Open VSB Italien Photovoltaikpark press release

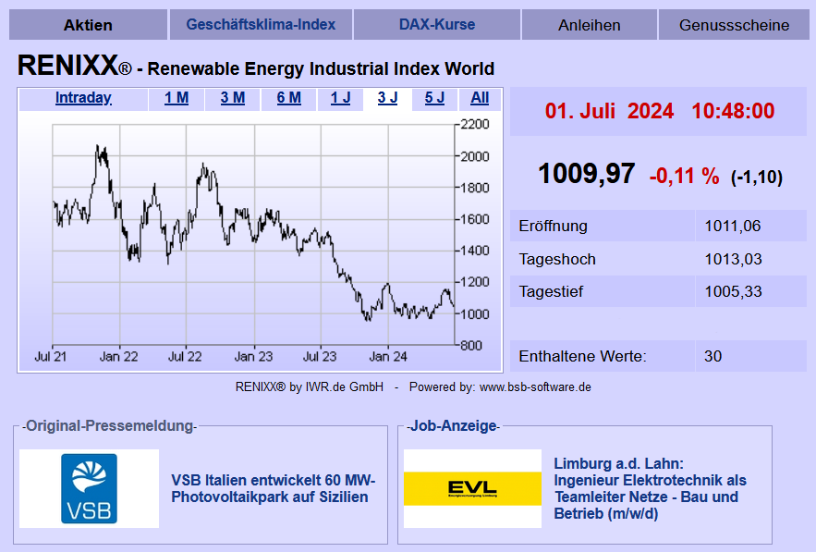(x=274, y=488)
